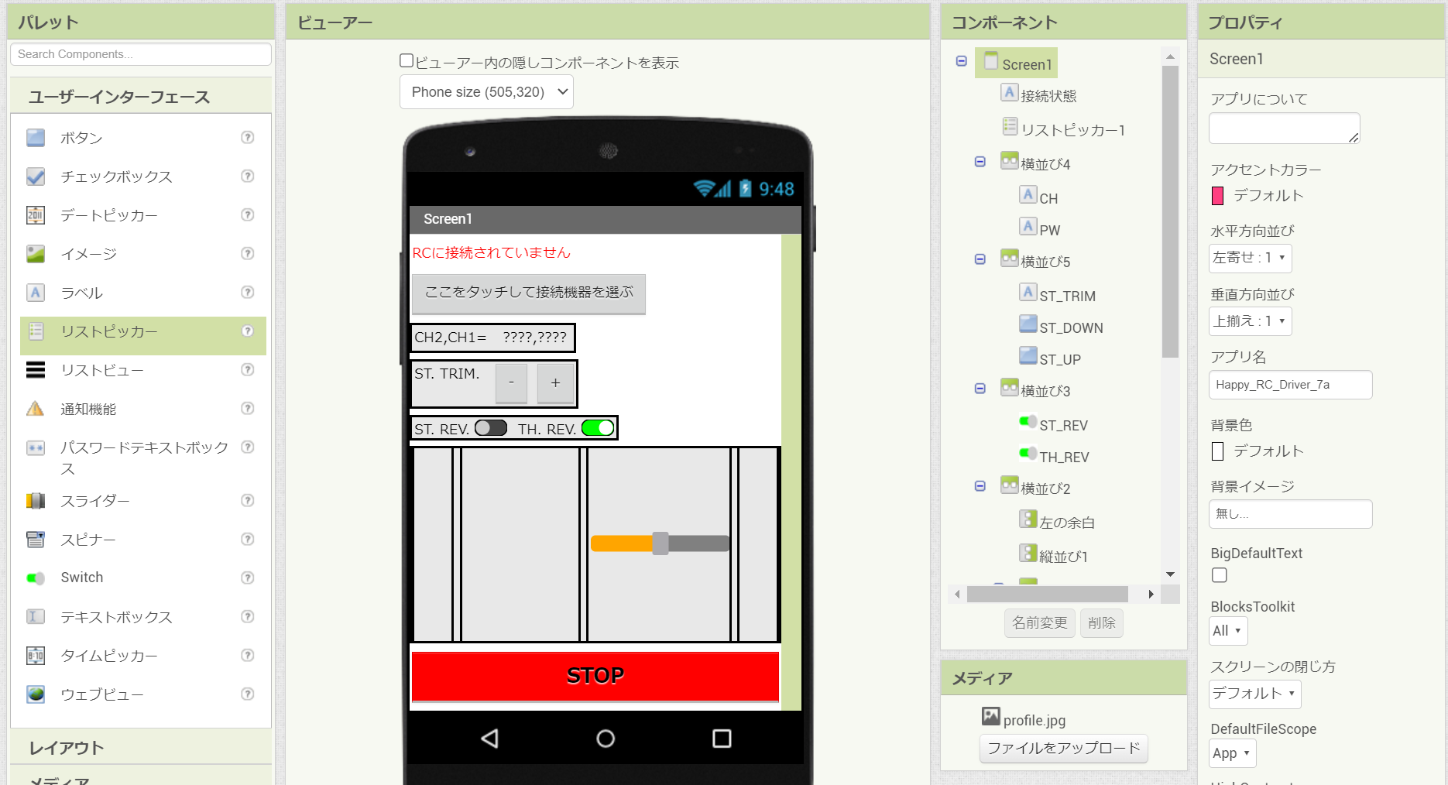Click the minus trim button

coord(511,382)
